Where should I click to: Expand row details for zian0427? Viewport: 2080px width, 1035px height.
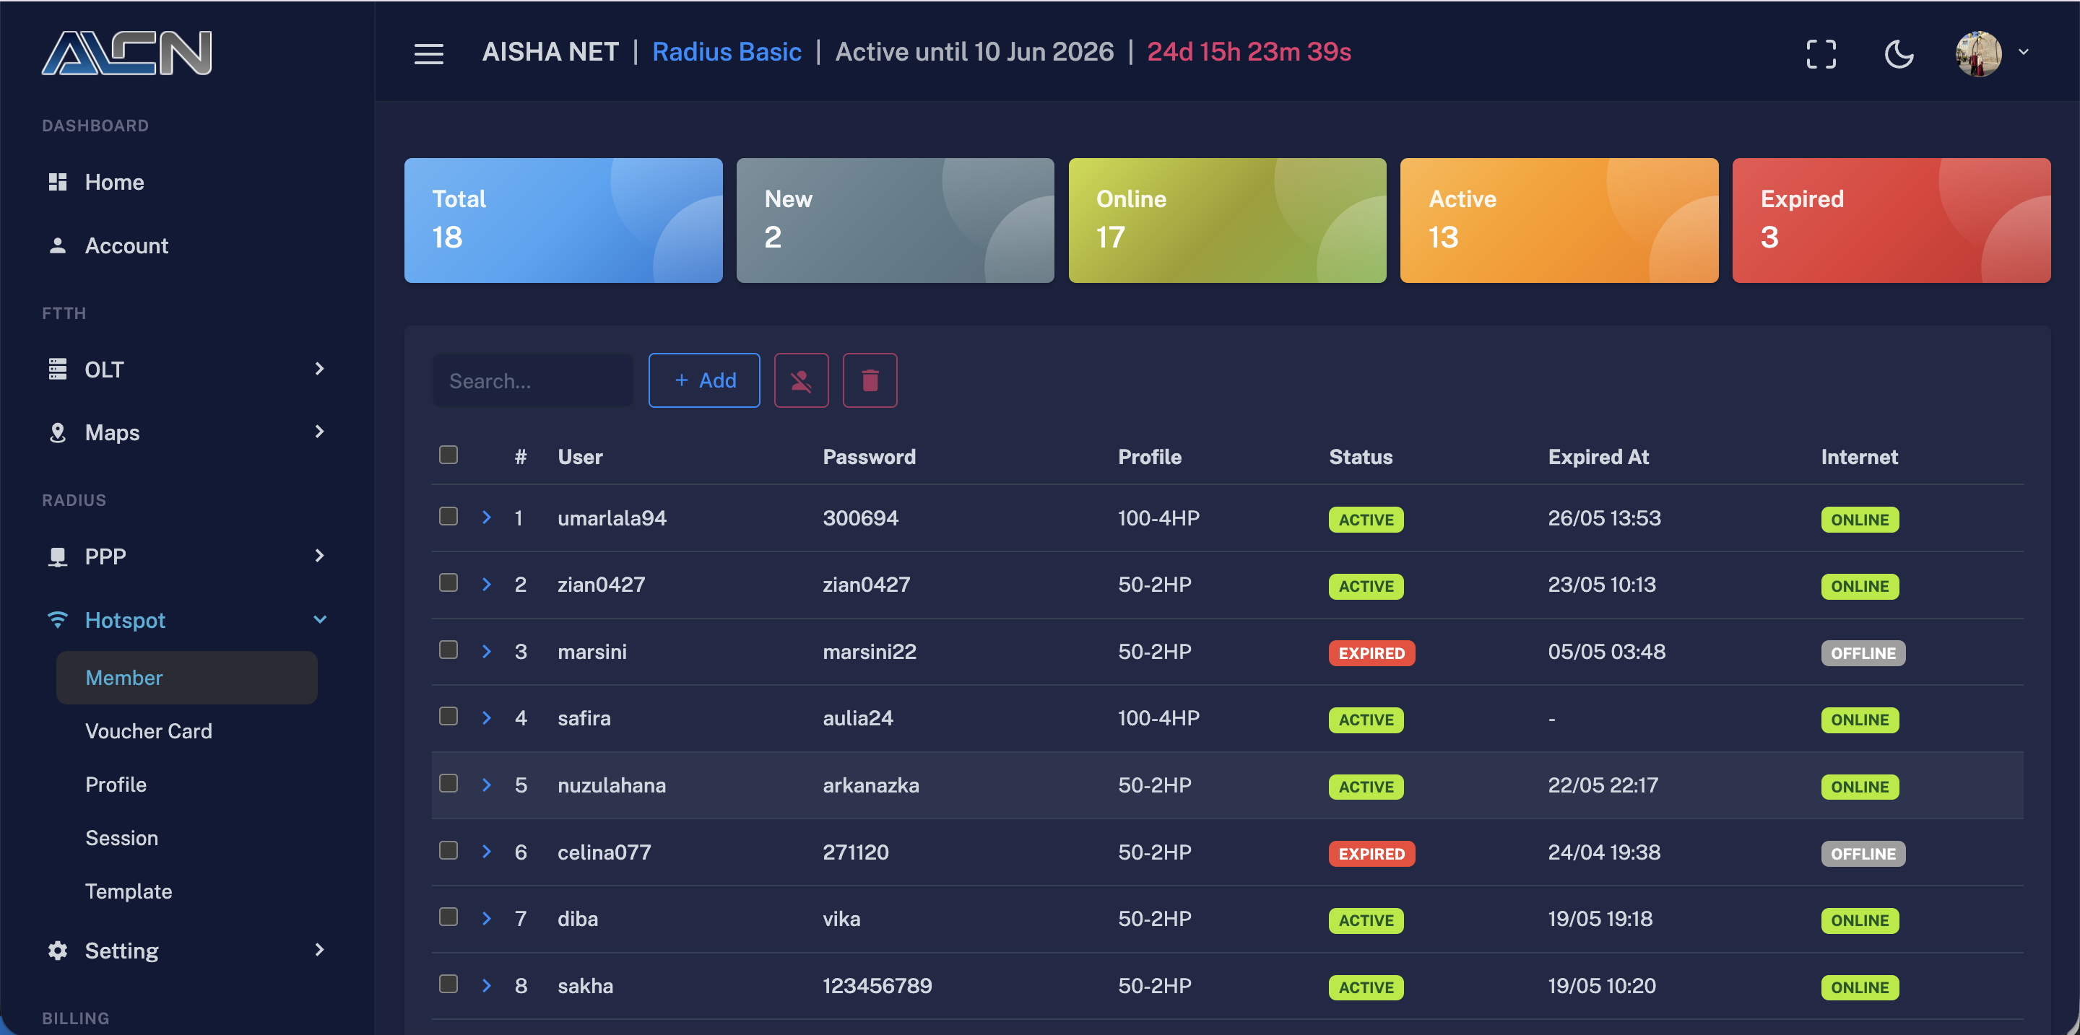pos(486,584)
